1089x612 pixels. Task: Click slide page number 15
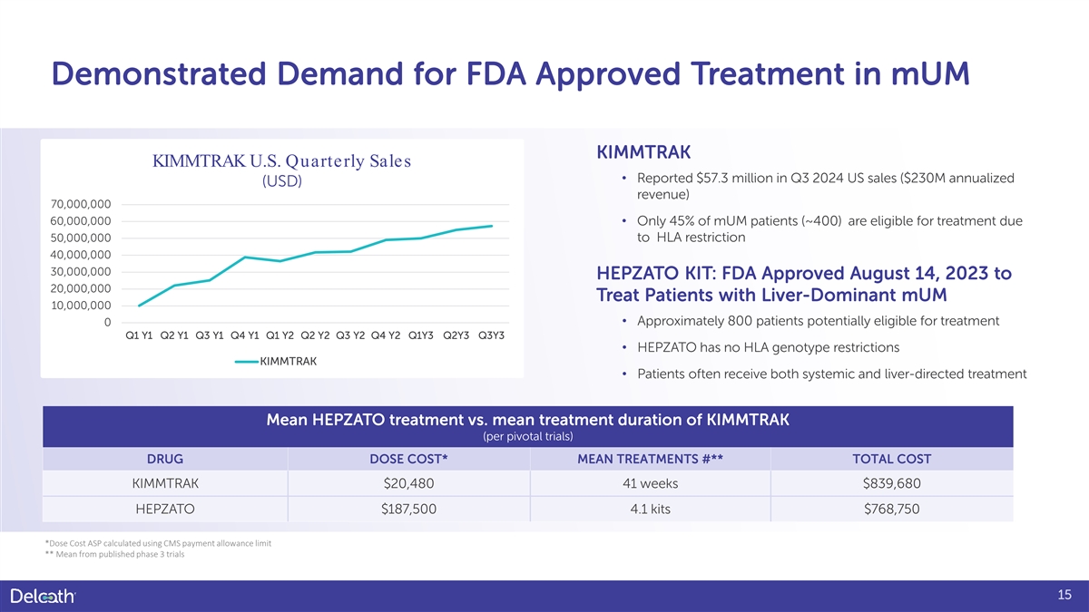pos(1064,595)
